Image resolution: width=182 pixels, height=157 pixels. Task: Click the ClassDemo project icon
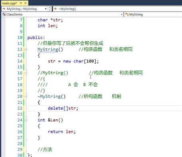click(4, 14)
